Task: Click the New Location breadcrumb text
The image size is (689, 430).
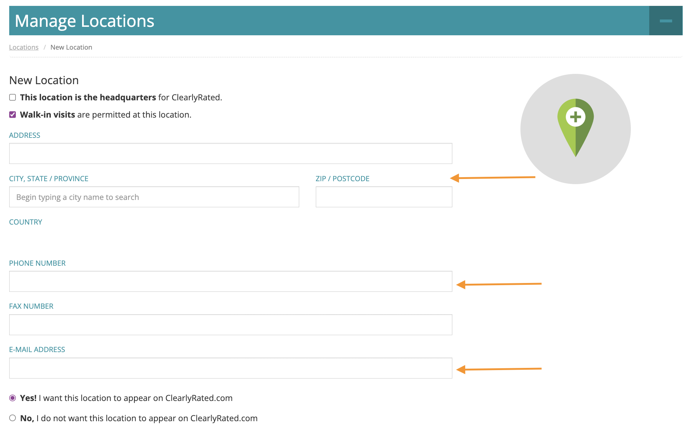Action: [x=71, y=47]
